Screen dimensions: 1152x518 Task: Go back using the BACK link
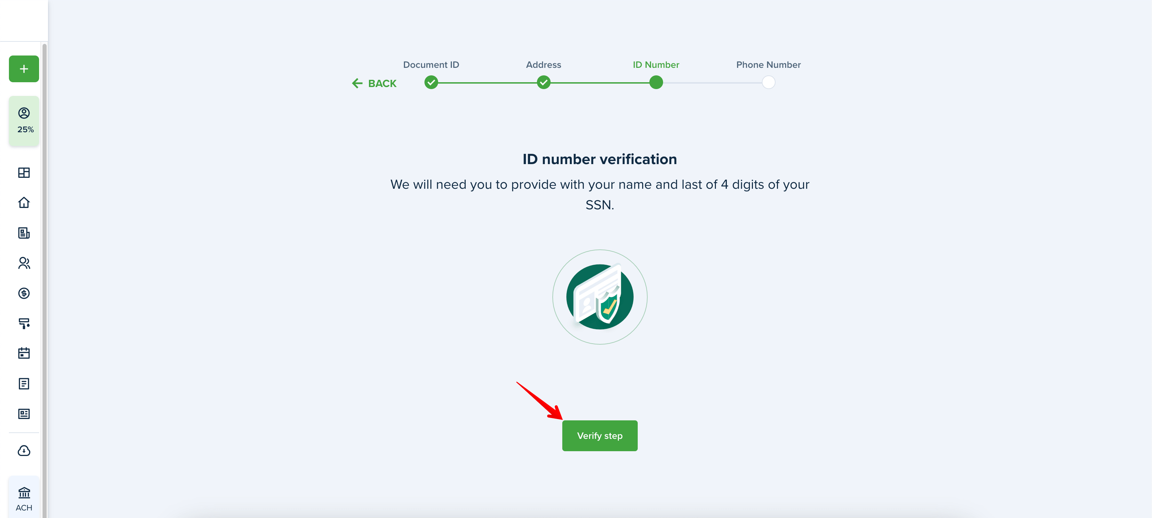(x=374, y=83)
